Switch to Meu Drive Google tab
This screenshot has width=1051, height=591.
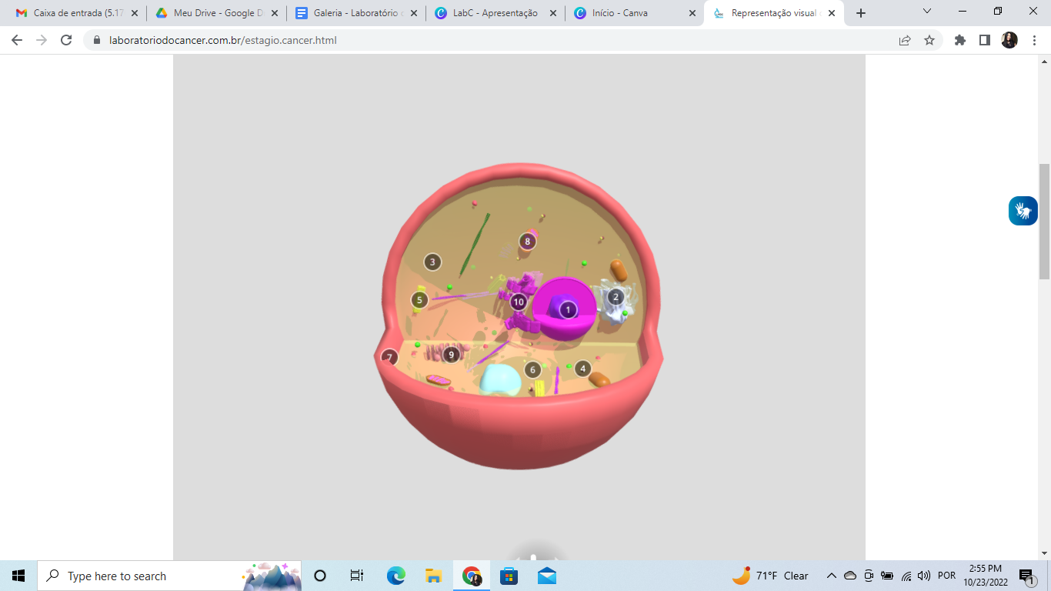coord(216,13)
